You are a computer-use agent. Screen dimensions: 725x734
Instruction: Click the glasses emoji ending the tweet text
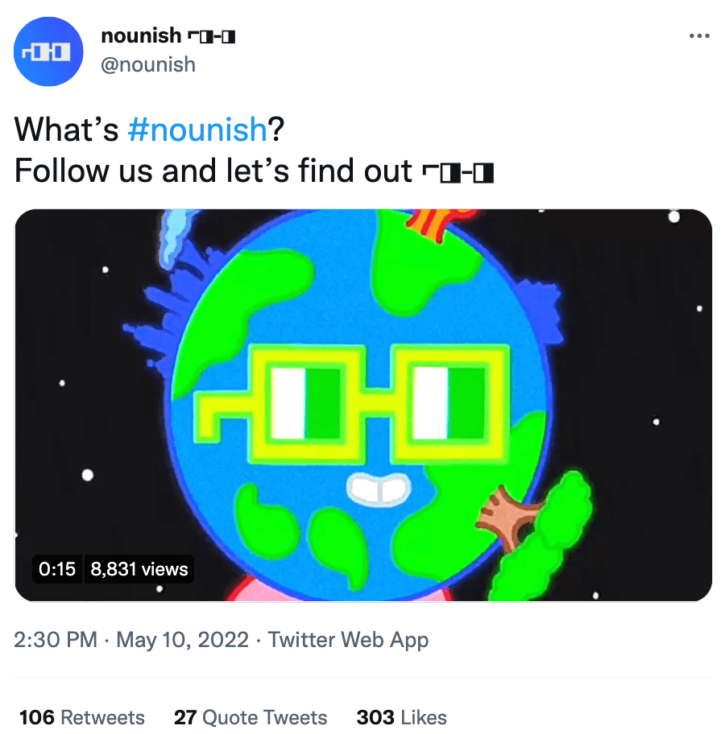(x=457, y=171)
